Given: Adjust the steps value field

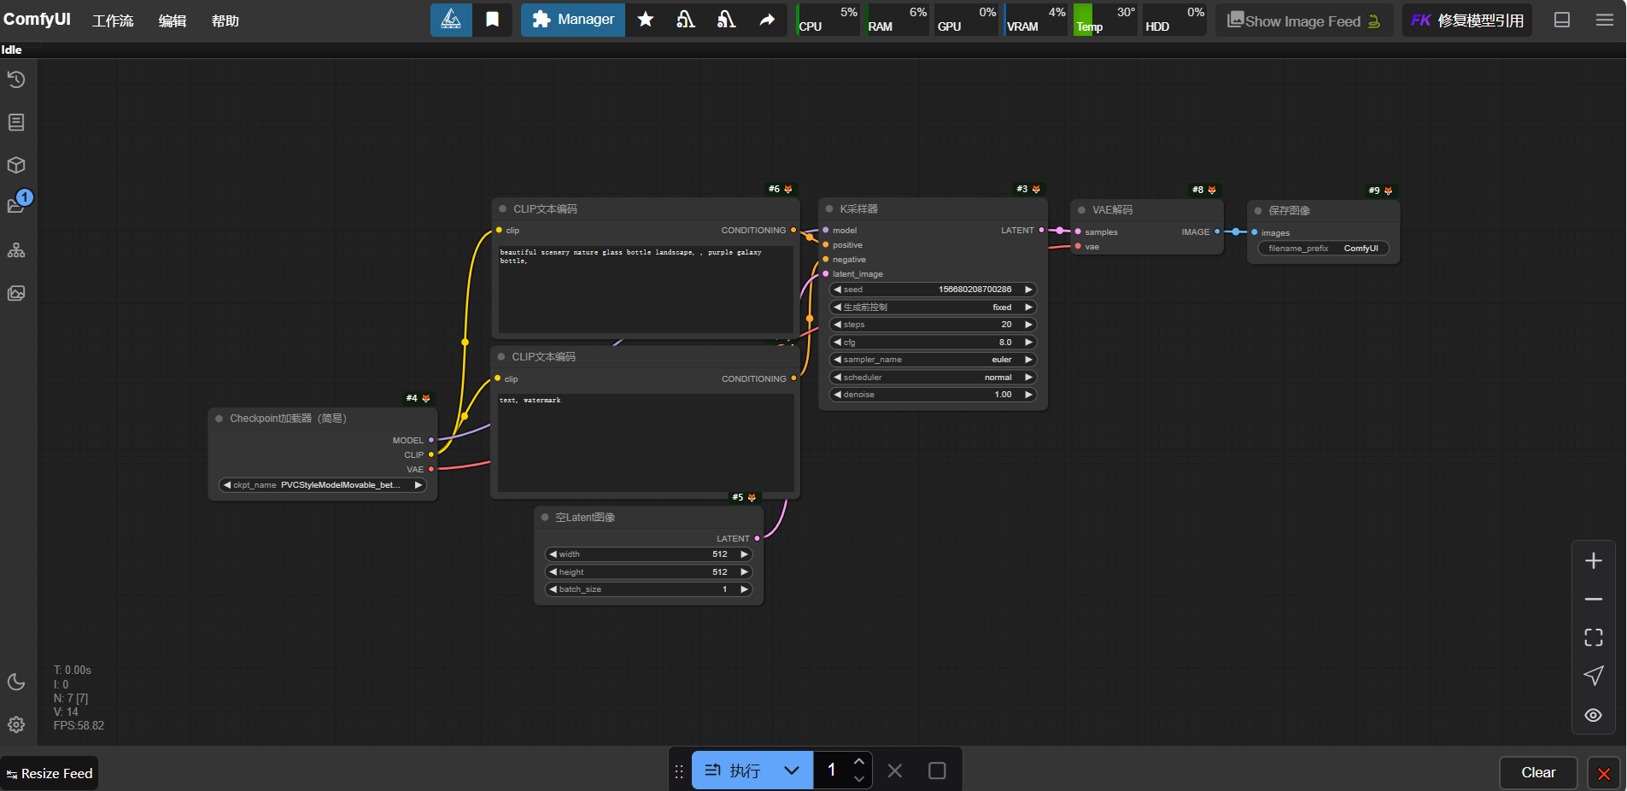Looking at the screenshot, I should coord(933,325).
